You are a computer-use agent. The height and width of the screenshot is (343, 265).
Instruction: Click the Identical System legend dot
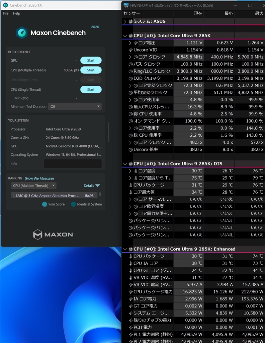click(x=73, y=204)
